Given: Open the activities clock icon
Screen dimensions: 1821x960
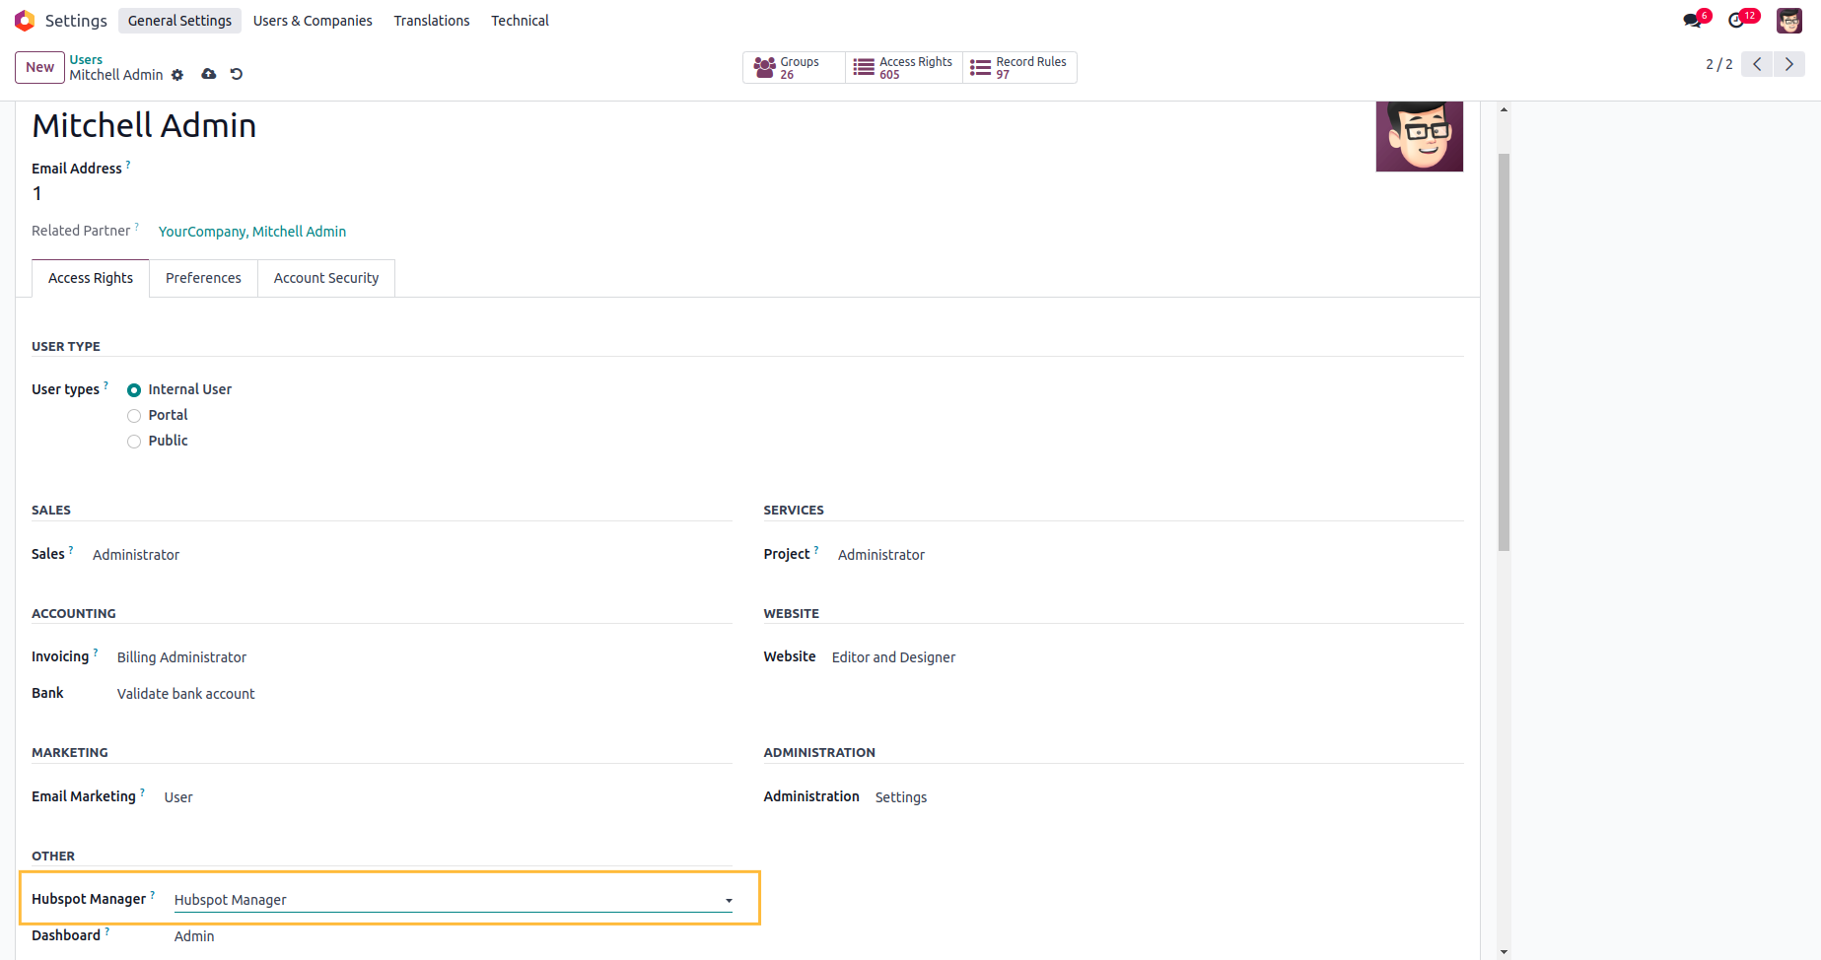Looking at the screenshot, I should (x=1737, y=21).
